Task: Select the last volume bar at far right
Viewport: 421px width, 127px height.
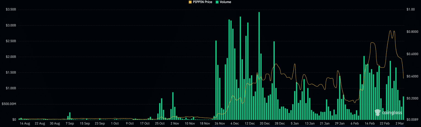Action: click(x=403, y=108)
